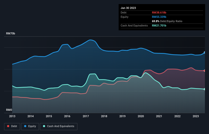Select the 2014 x-axis label

tap(31, 116)
